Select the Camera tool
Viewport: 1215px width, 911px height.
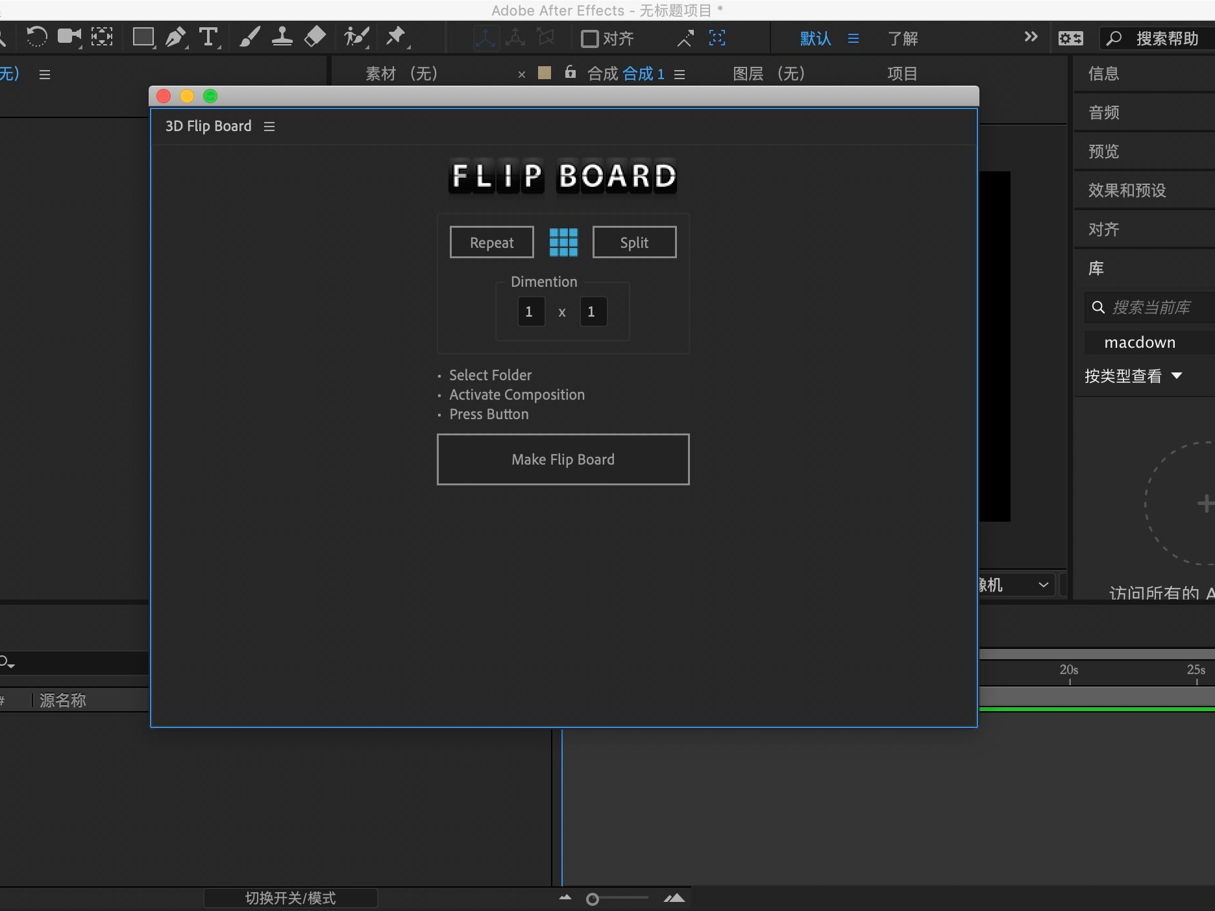click(69, 37)
